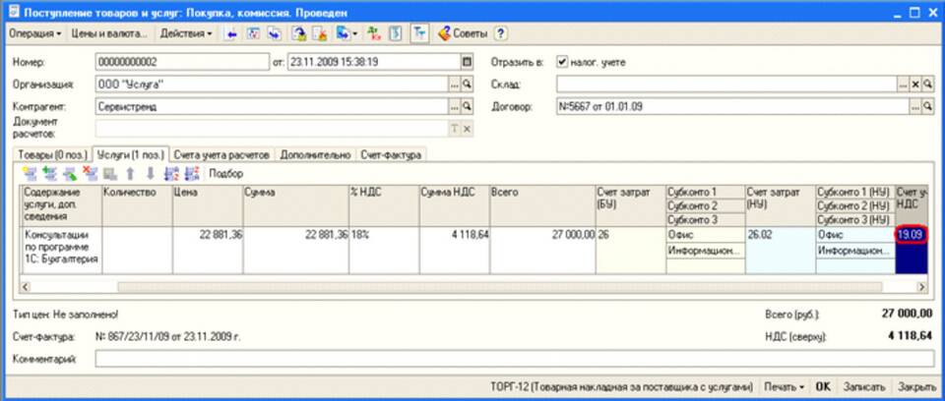Click the Подбор button

pyautogui.click(x=225, y=173)
